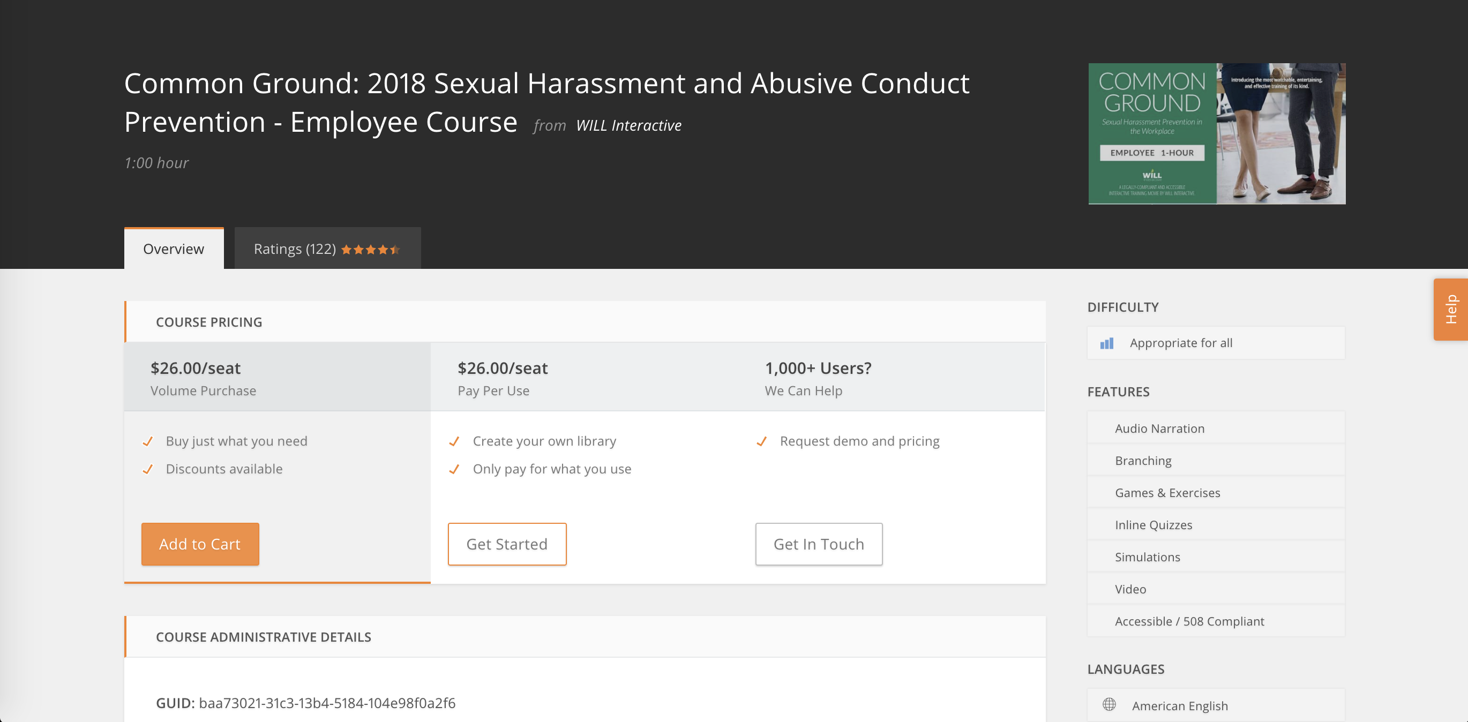Click the difficulty bar-chart icon
Image resolution: width=1468 pixels, height=722 pixels.
coord(1106,343)
